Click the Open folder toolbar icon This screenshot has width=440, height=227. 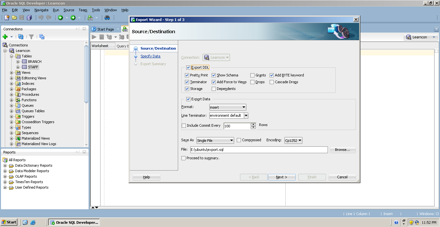coord(14,17)
